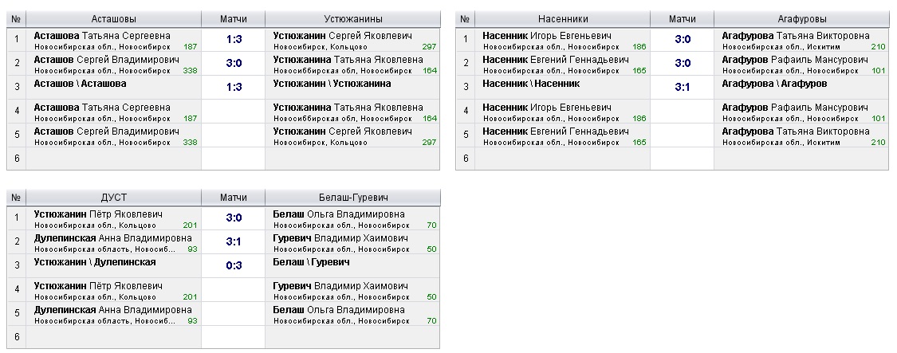This screenshot has height=353, width=897.
Task: Click the "ДУСТ" team header
Action: tap(113, 197)
